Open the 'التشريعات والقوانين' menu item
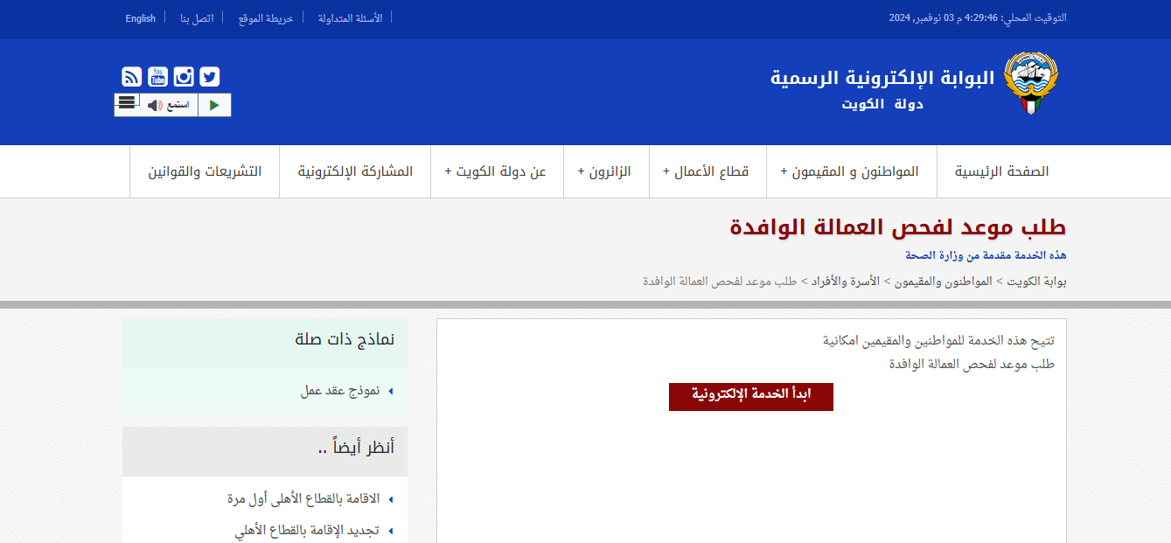 click(205, 171)
